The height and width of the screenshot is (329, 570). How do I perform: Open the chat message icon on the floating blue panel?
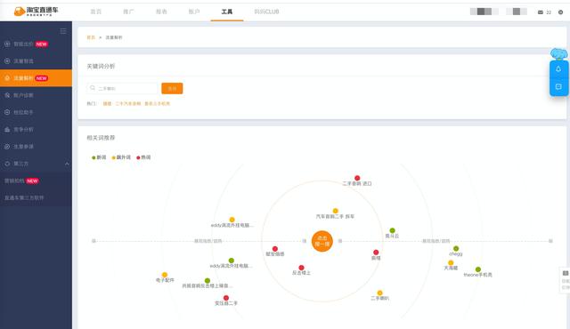[558, 86]
